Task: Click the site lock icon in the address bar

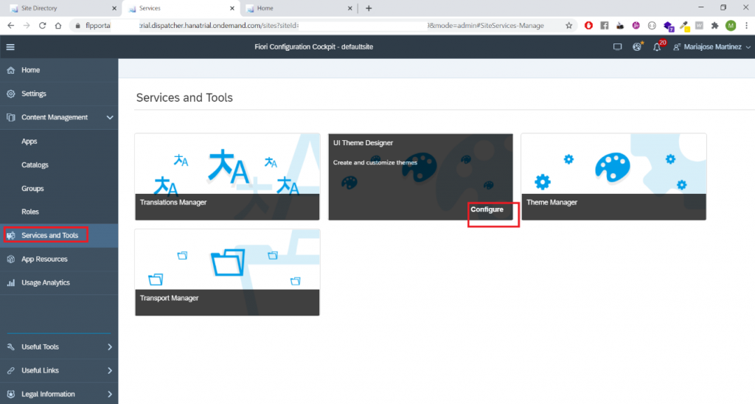Action: pyautogui.click(x=77, y=26)
